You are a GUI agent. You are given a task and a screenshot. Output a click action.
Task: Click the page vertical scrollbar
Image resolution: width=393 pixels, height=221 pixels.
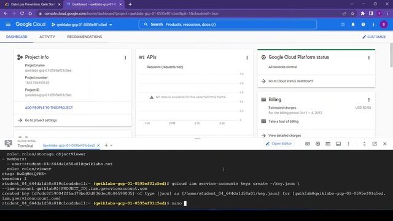[391, 55]
